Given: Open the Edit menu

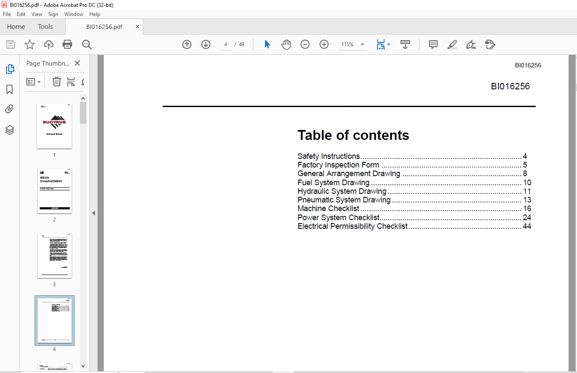Looking at the screenshot, I should pos(21,14).
